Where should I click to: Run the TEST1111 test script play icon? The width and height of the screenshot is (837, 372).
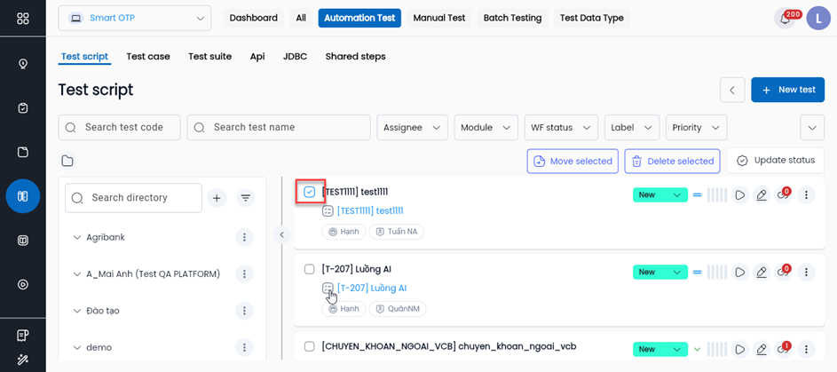739,195
